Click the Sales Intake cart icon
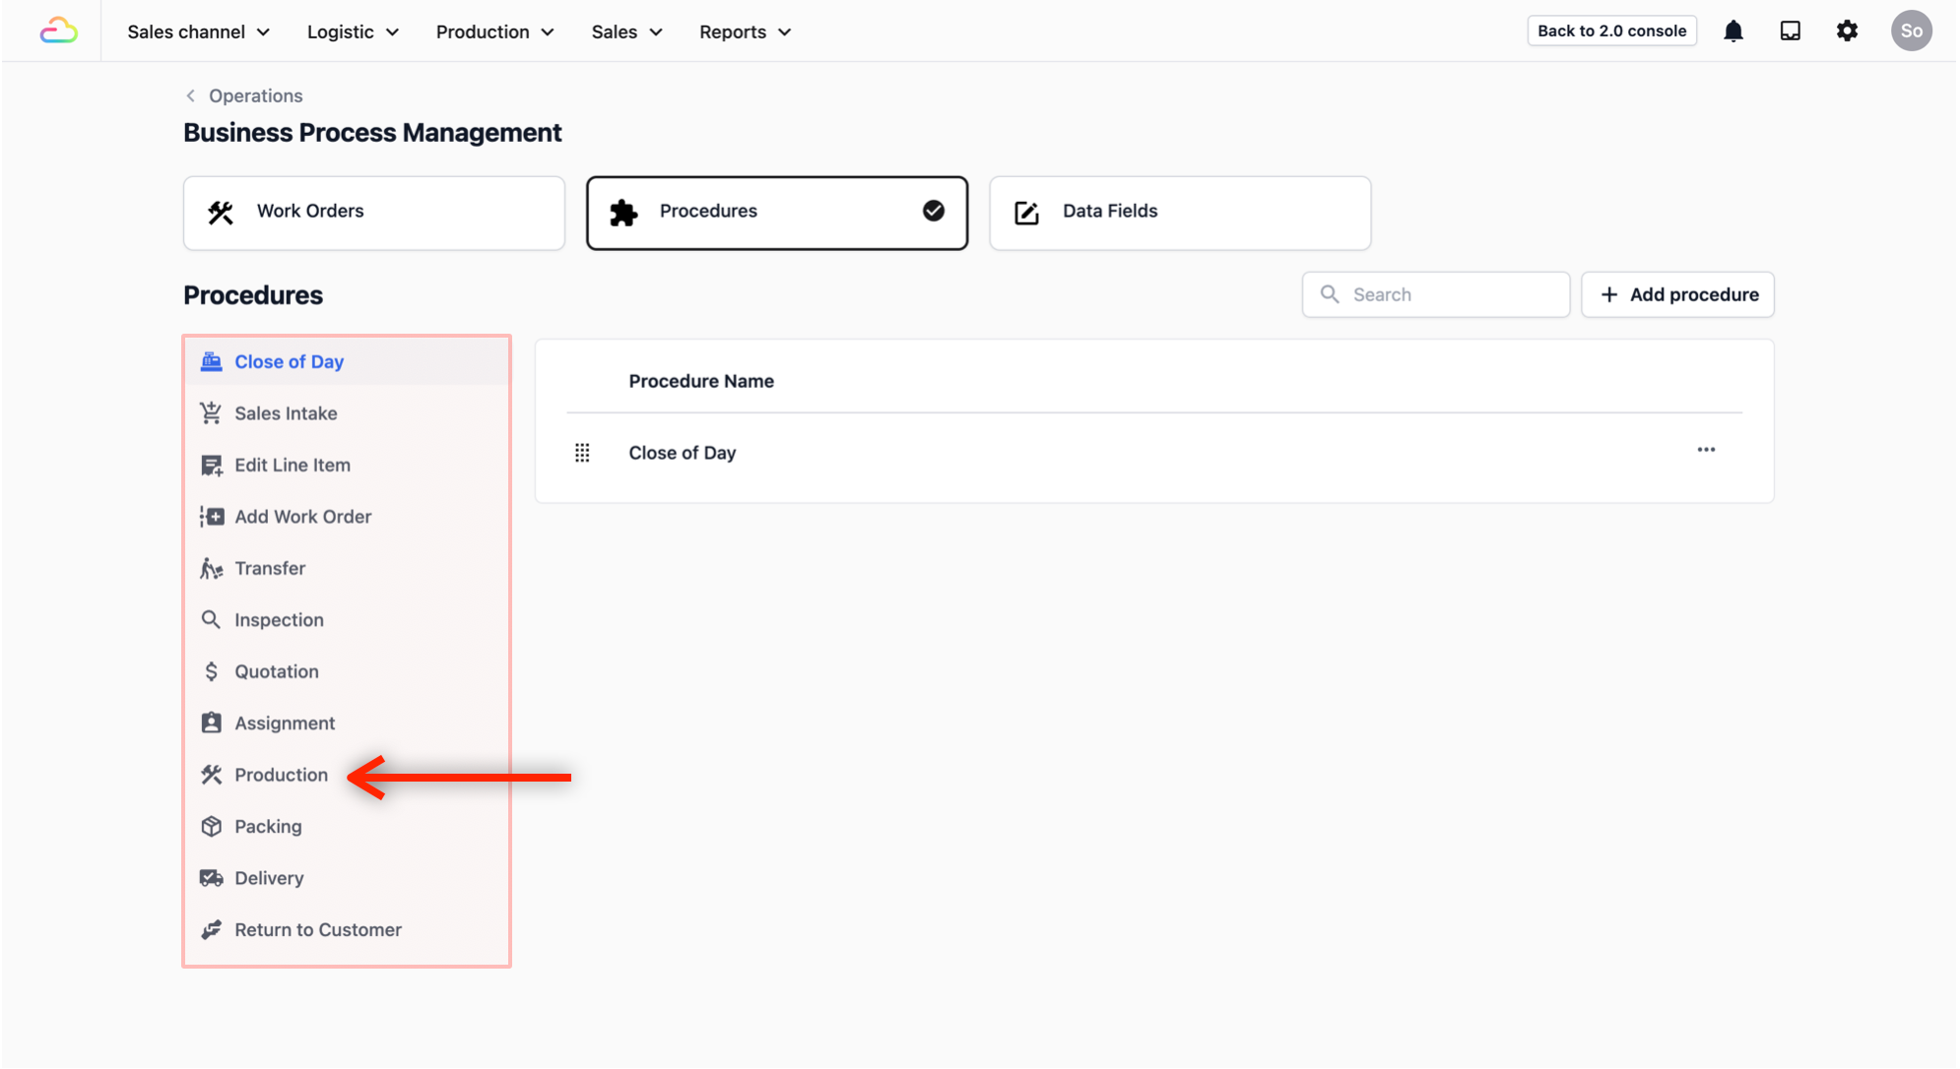Image resolution: width=1960 pixels, height=1069 pixels. [x=211, y=413]
